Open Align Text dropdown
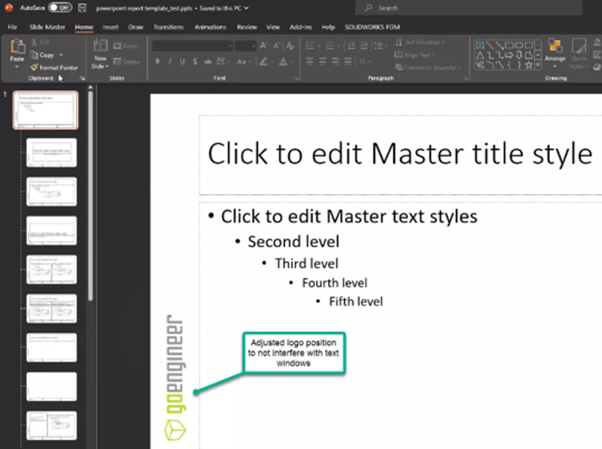Viewport: 602px width, 449px height. pos(415,55)
